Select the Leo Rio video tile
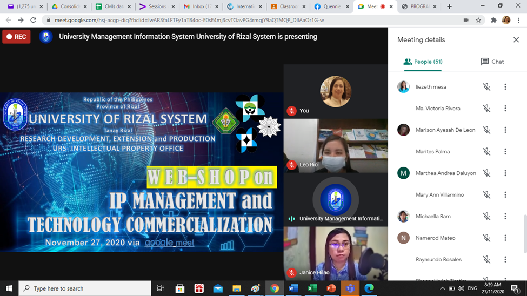 pyautogui.click(x=336, y=145)
